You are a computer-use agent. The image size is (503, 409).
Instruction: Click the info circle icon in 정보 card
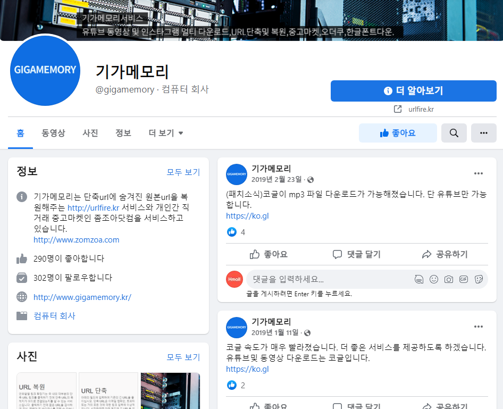pyautogui.click(x=22, y=197)
